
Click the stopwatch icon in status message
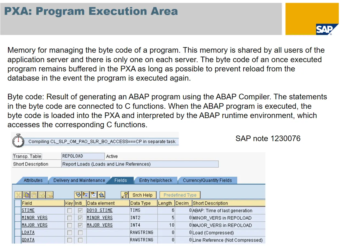[x=18, y=141]
